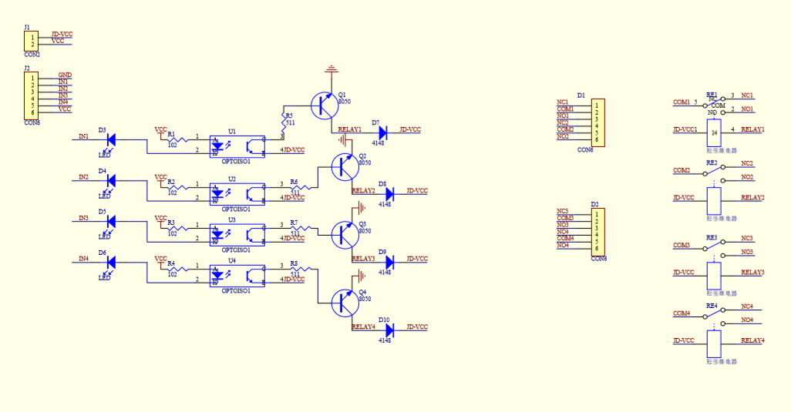Select resistor R2 102 symbol
Image resolution: width=791 pixels, height=412 pixels.
[x=177, y=187]
